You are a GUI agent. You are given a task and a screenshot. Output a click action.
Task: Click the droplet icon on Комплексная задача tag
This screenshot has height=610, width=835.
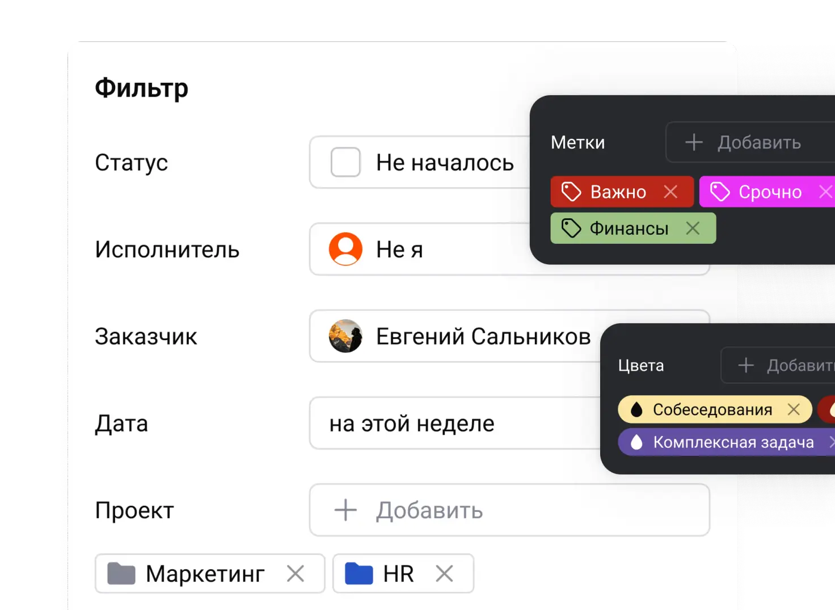637,442
